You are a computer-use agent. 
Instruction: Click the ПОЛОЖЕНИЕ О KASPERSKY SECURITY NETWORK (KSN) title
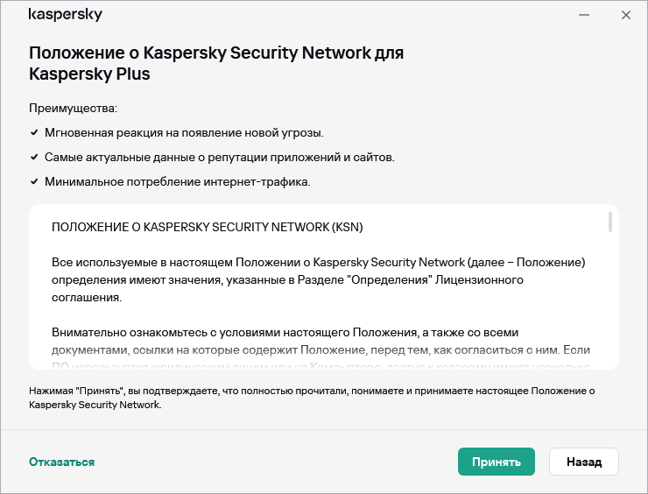click(x=207, y=227)
